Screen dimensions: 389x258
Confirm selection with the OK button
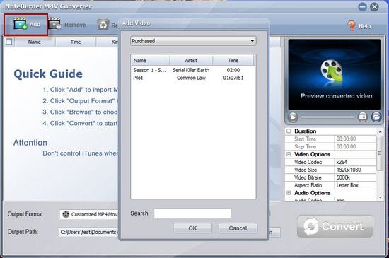point(192,228)
